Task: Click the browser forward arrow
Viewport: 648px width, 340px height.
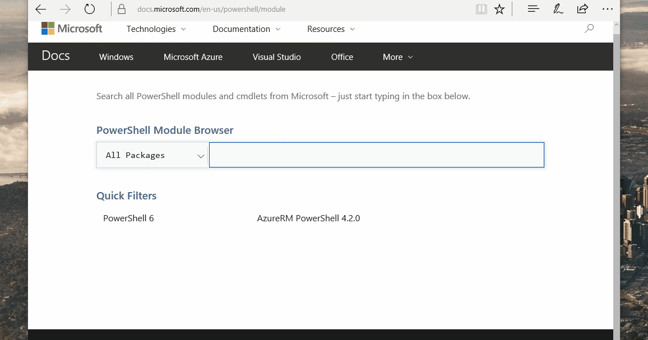Action: (x=65, y=10)
